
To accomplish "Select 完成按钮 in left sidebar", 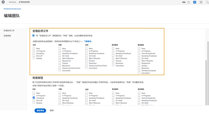I will point(7,36).
